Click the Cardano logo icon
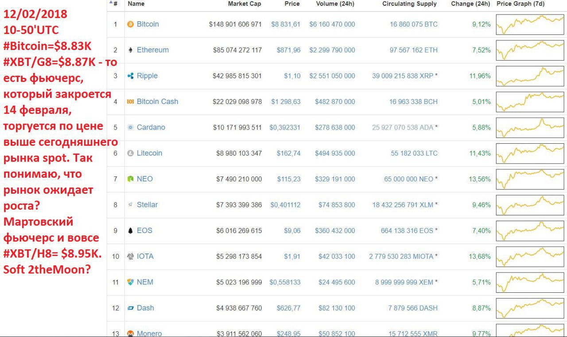 (x=130, y=127)
